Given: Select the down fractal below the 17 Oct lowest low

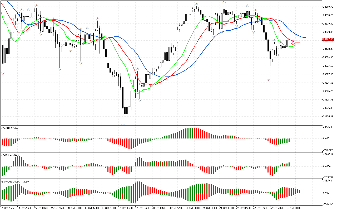Looking at the screenshot, I should 123,124.
